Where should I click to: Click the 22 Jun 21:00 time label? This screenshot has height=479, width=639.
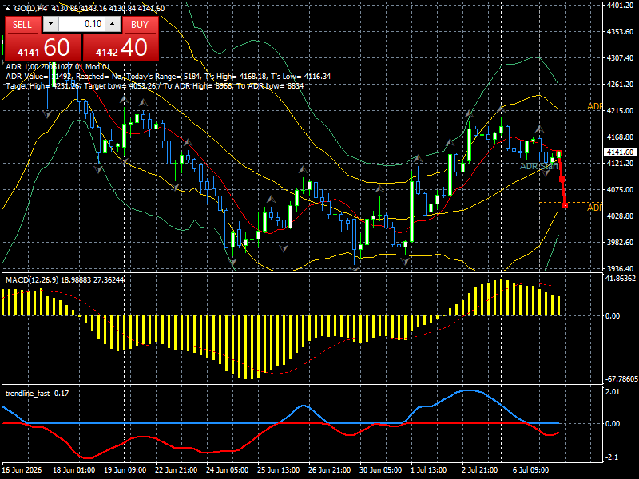click(177, 470)
